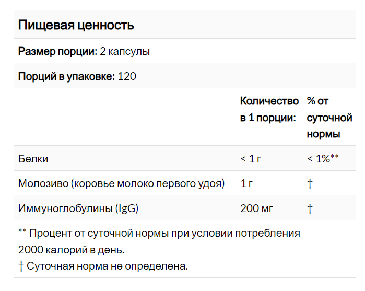Select the 'Иммуноглобулины (IgG)' row name

coord(78,208)
